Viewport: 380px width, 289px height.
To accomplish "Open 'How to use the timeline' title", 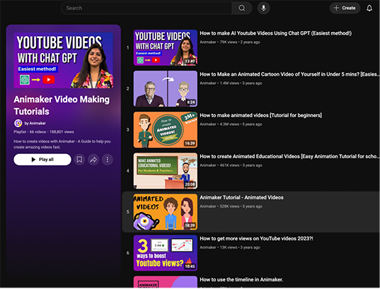I will click(x=241, y=280).
